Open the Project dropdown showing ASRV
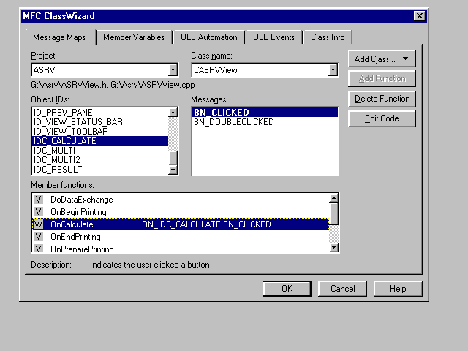This screenshot has height=351, width=468. [x=173, y=70]
